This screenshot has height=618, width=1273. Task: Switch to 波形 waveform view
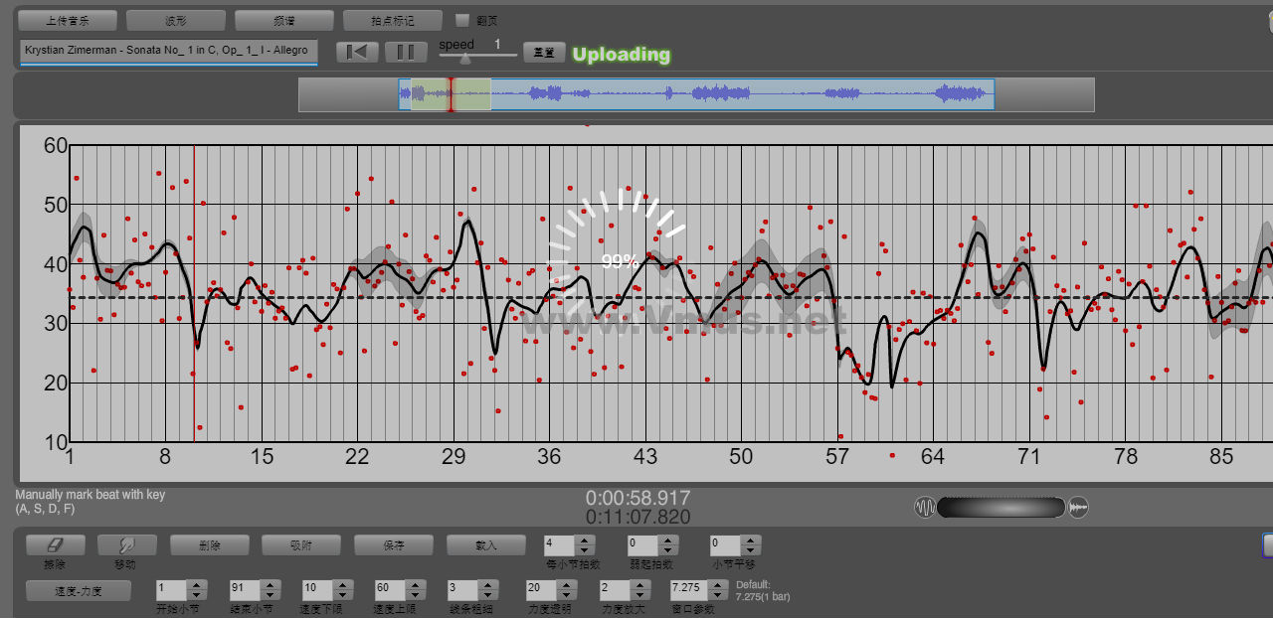pos(175,20)
